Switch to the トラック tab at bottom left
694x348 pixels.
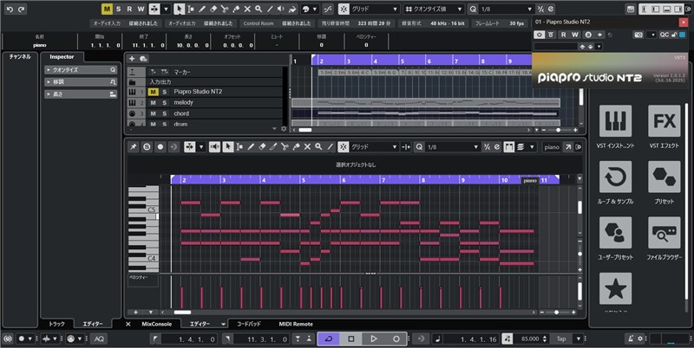pos(56,324)
